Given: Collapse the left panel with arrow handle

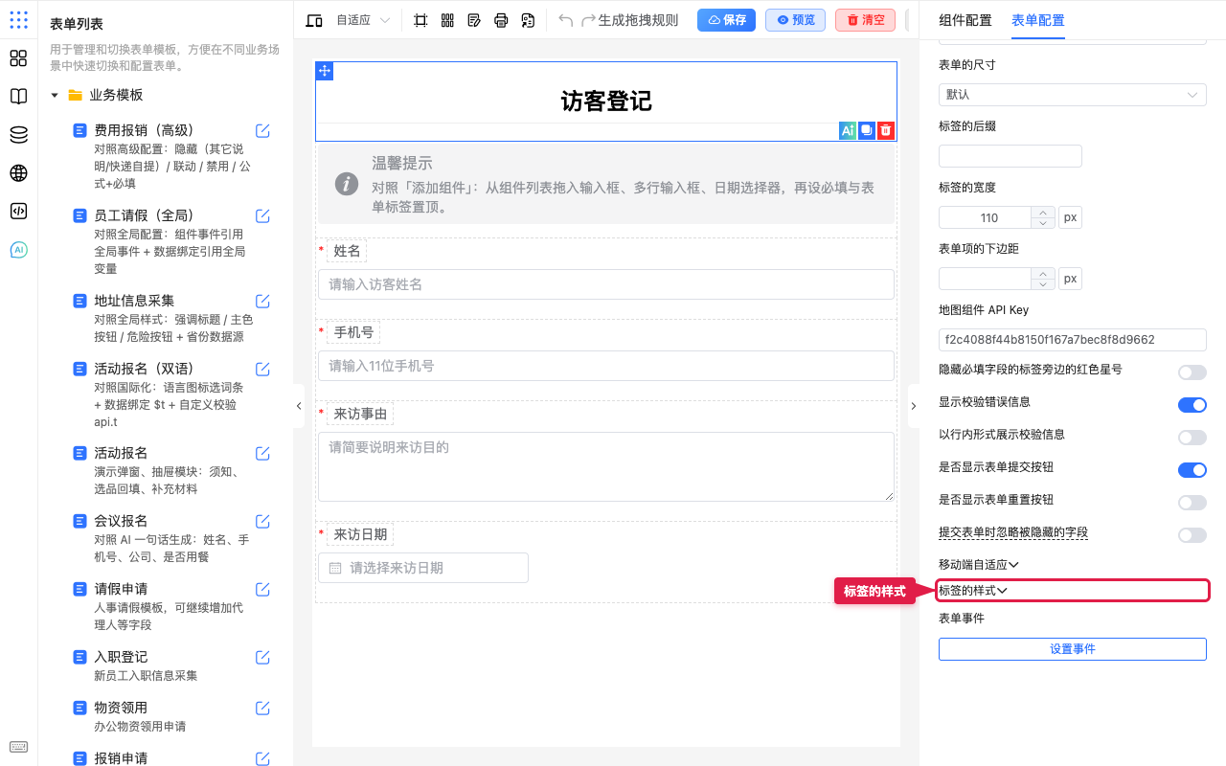Looking at the screenshot, I should pyautogui.click(x=298, y=406).
